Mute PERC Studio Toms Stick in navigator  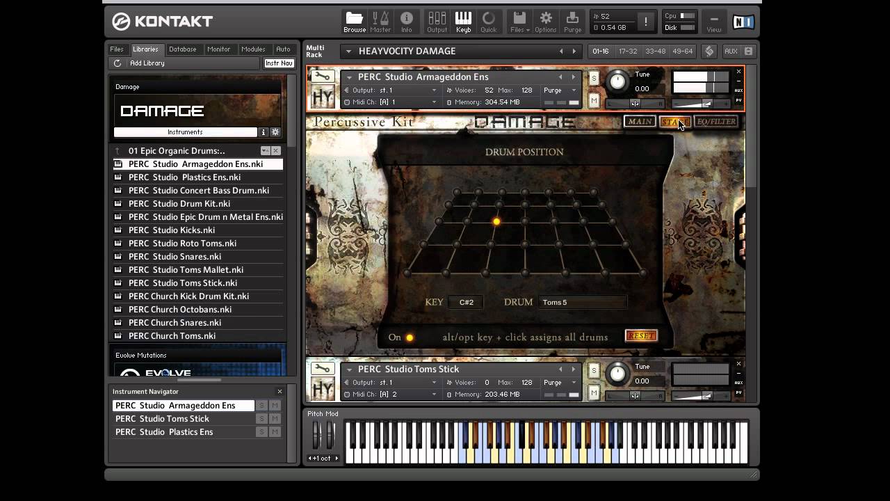[x=275, y=419]
